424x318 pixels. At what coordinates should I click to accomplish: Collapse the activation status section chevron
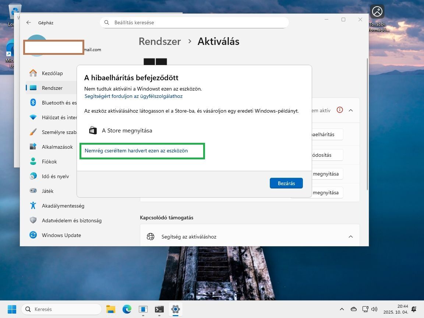coord(351,110)
